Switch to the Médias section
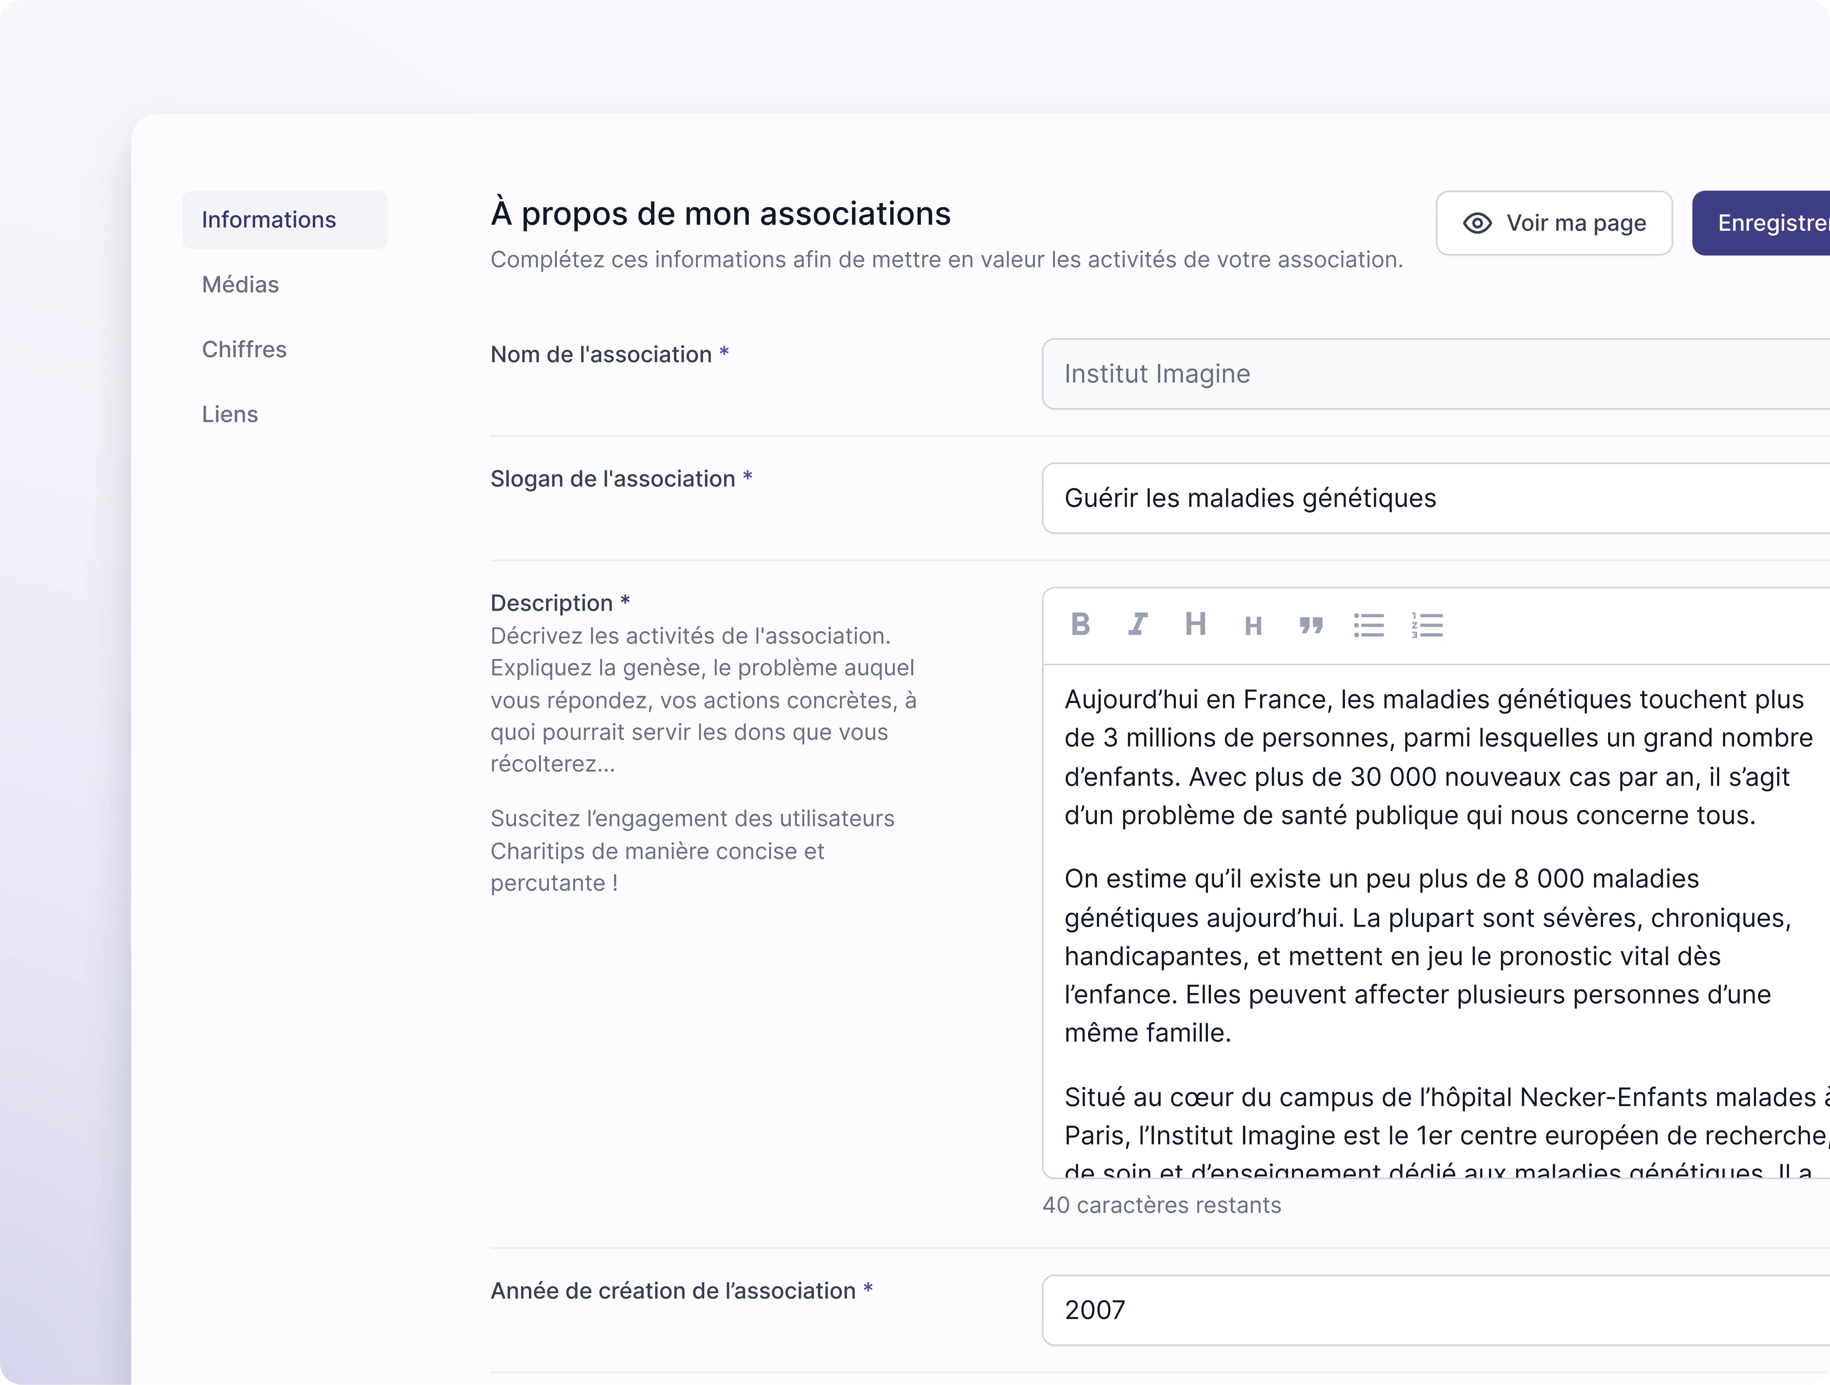Screen dimensions: 1830x1385 point(241,285)
